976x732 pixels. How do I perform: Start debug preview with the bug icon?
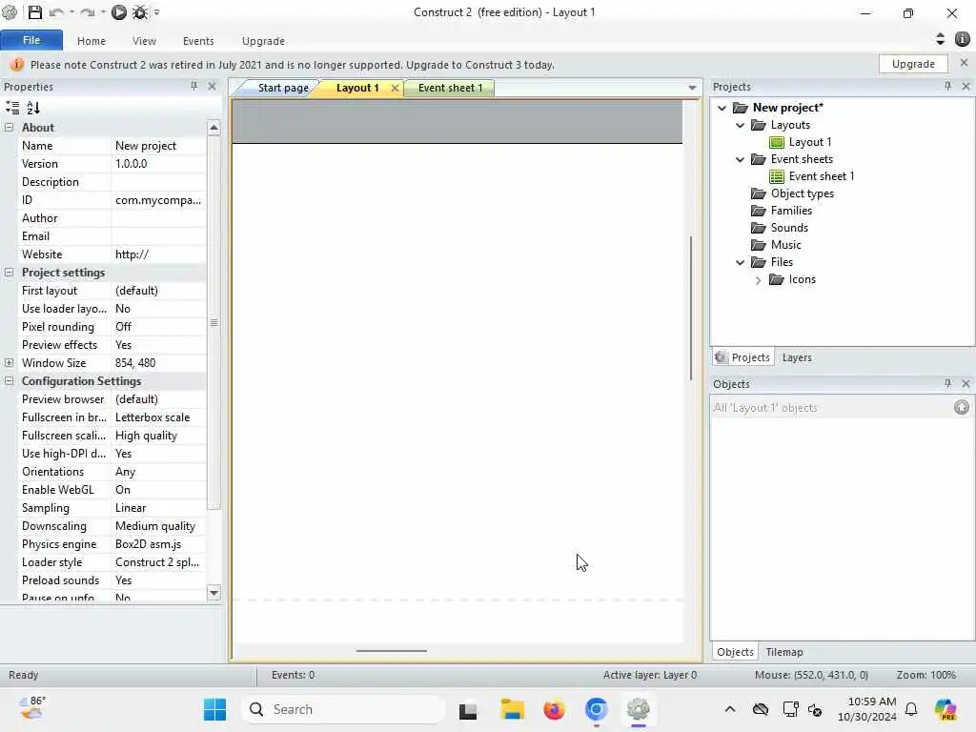(140, 12)
